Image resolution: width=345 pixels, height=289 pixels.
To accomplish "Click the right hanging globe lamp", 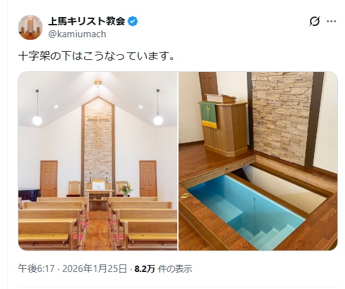I will (x=158, y=121).
